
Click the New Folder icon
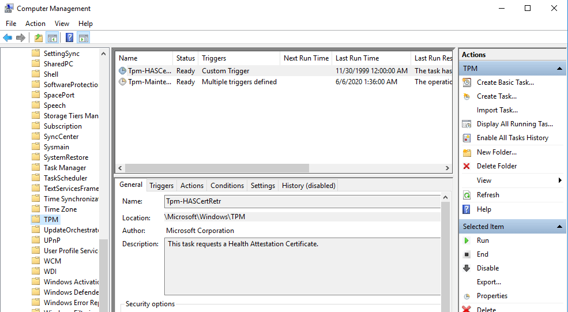coord(467,152)
